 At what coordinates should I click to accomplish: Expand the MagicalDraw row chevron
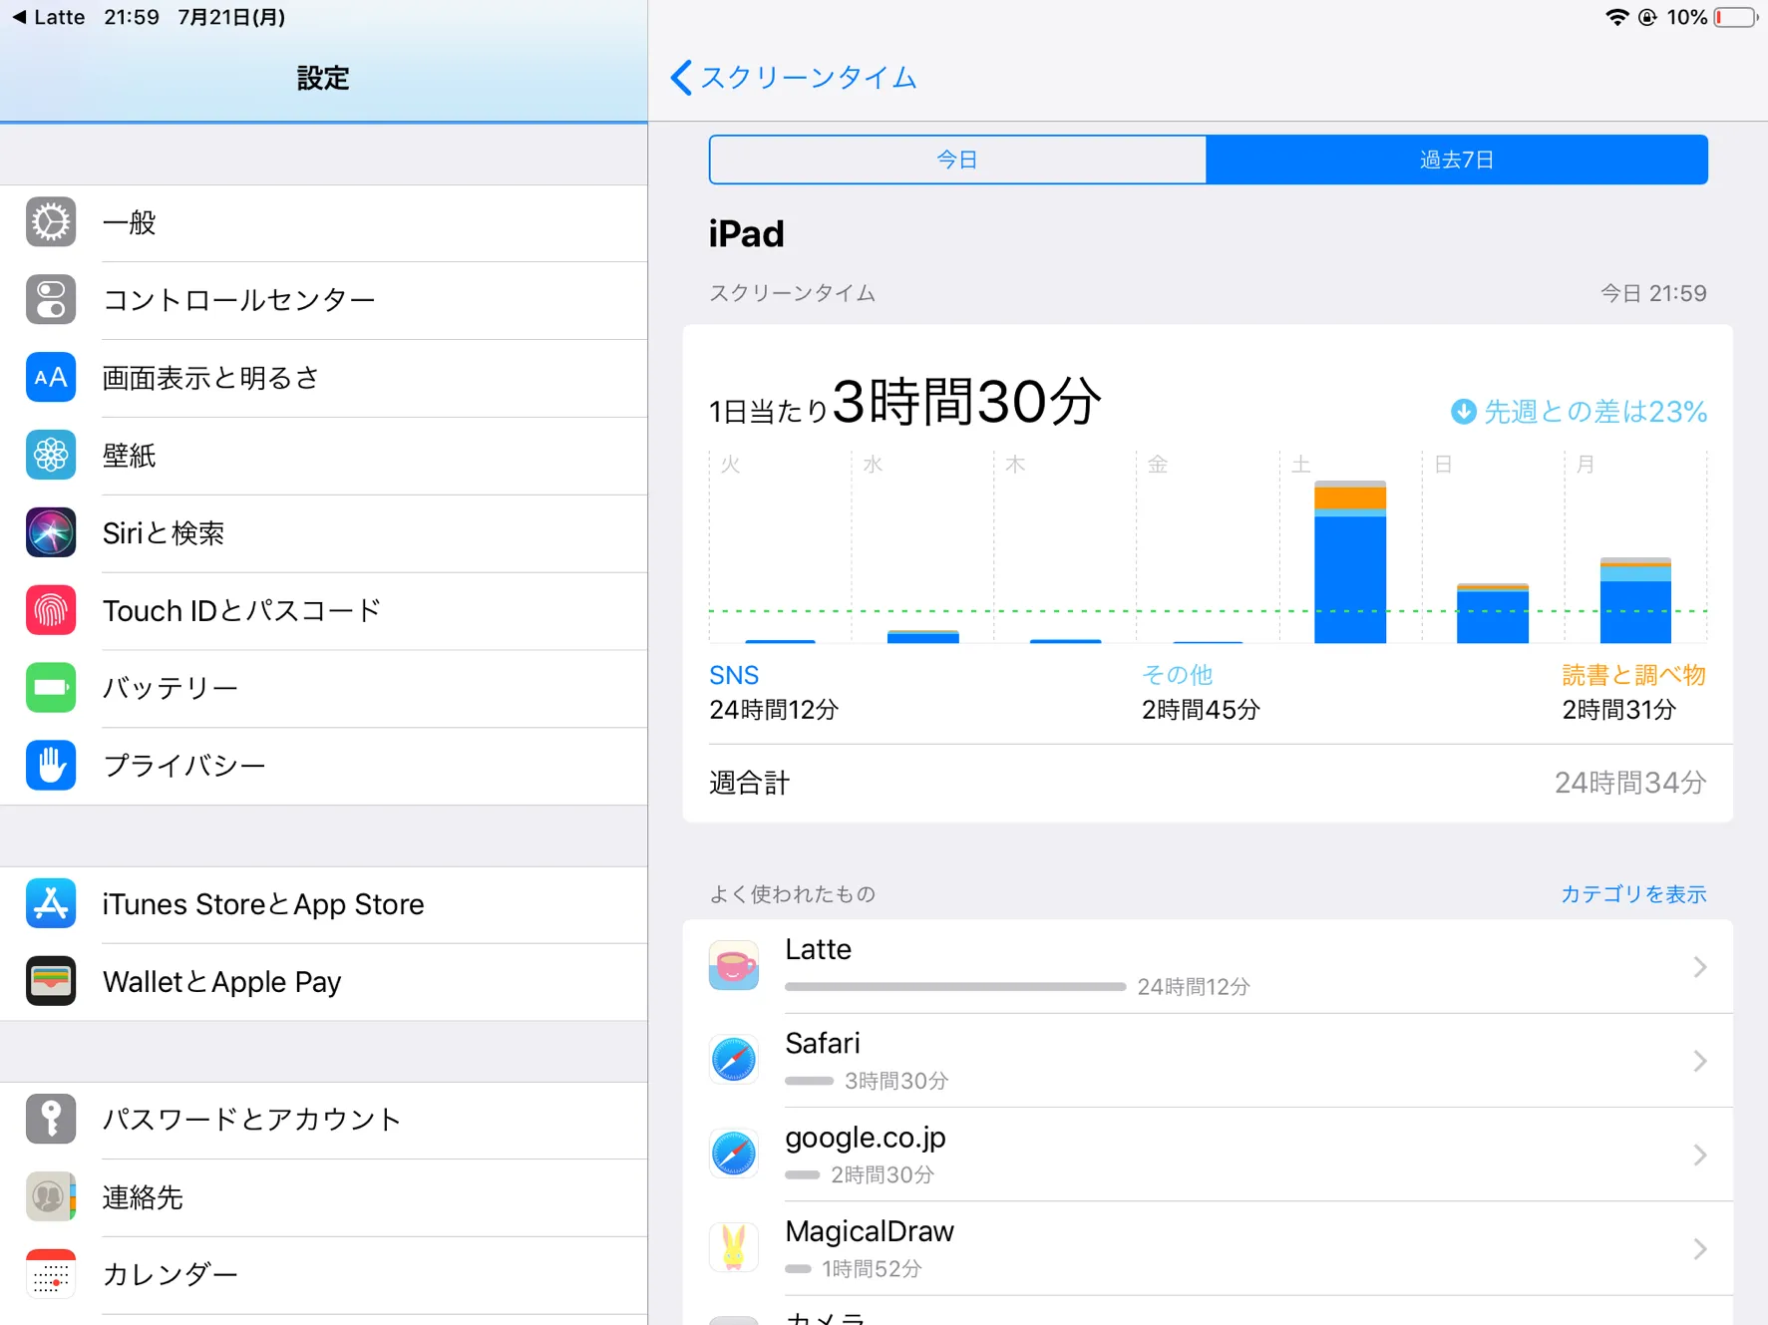(1700, 1248)
